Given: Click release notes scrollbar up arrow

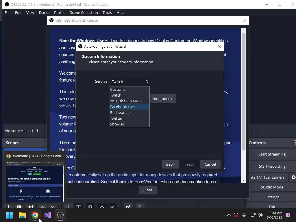Looking at the screenshot, I should [x=243, y=30].
